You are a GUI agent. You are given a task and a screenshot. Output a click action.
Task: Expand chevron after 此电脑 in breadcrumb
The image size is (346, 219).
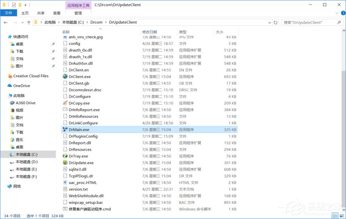click(59, 22)
